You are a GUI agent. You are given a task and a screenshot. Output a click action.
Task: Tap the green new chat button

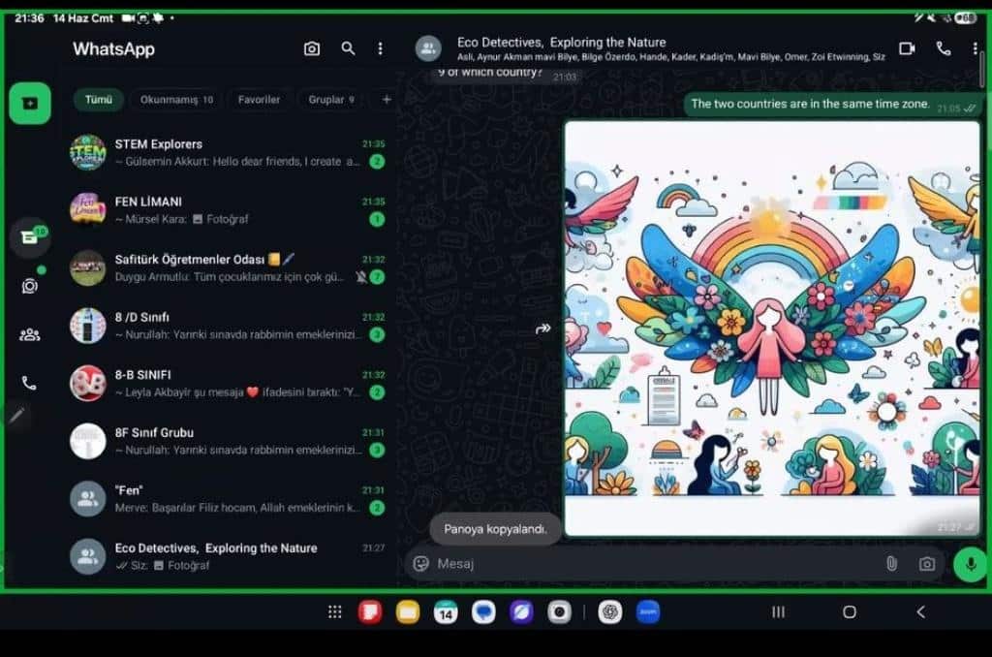pyautogui.click(x=30, y=103)
